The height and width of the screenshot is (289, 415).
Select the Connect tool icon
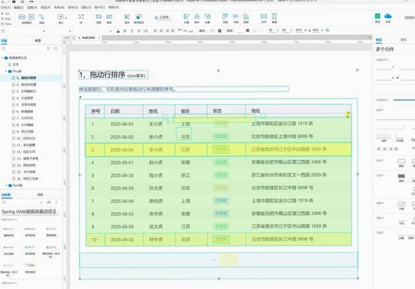pyautogui.click(x=41, y=17)
